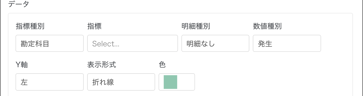
Task: Open the 数値種別 dropdown showing 発生
Action: click(x=287, y=43)
